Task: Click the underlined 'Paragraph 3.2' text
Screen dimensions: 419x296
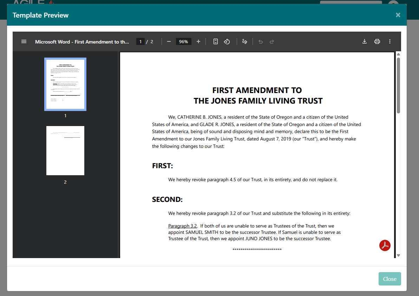Action: [x=183, y=226]
